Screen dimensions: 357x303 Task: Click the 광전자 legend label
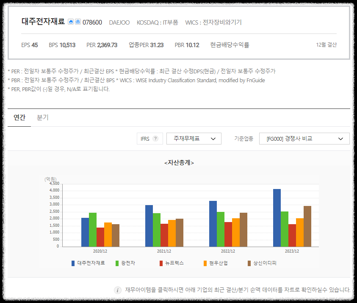click(x=128, y=263)
